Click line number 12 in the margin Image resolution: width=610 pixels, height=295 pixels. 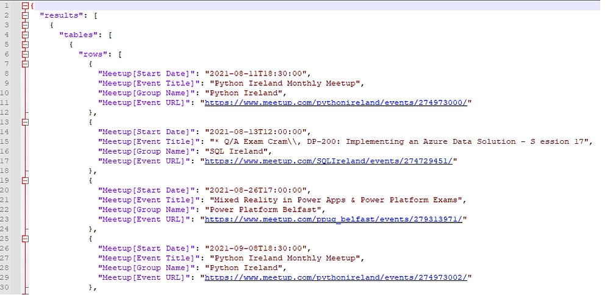(5, 113)
